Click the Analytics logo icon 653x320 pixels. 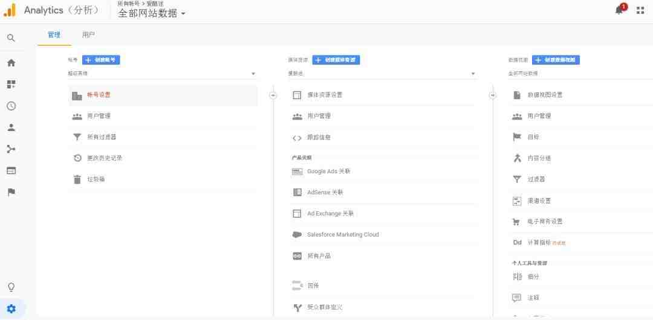coord(9,10)
